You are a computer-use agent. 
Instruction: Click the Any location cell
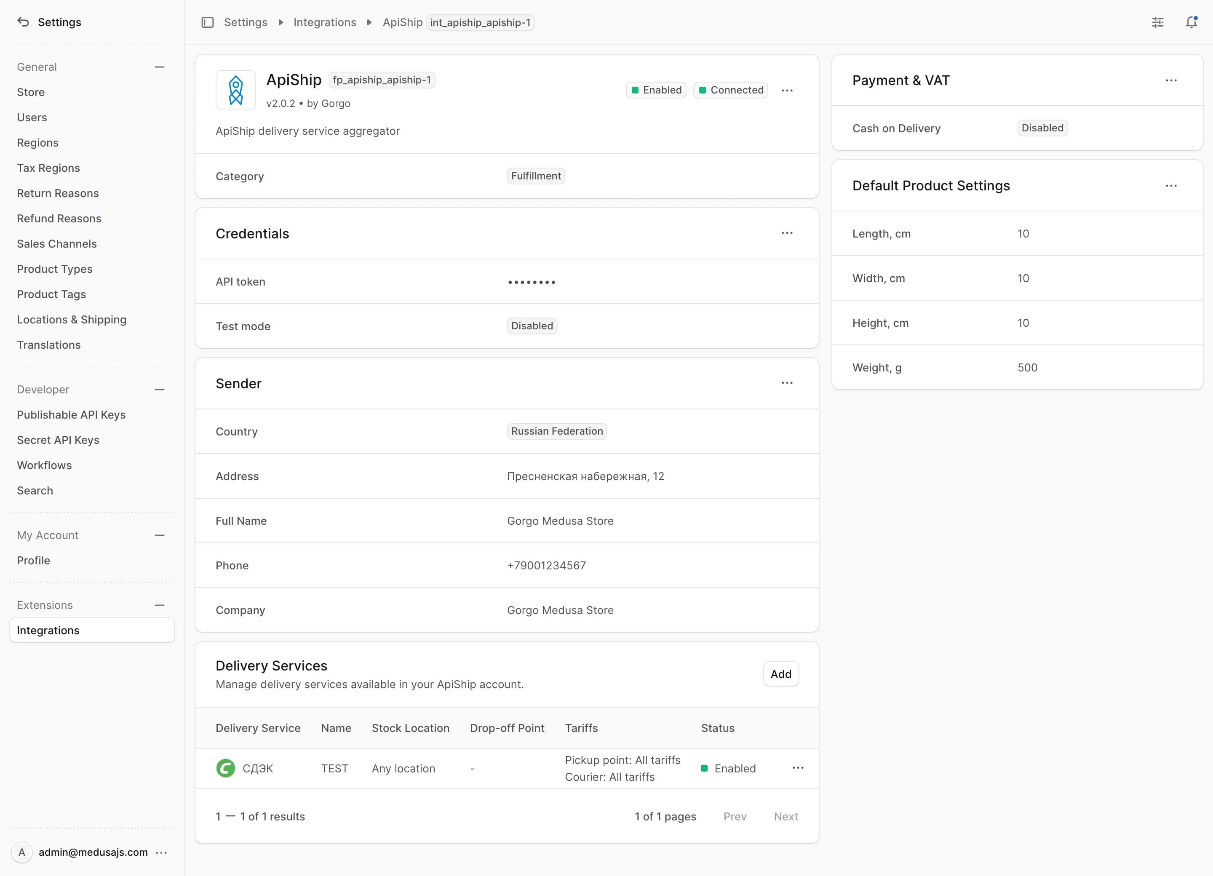coord(404,769)
